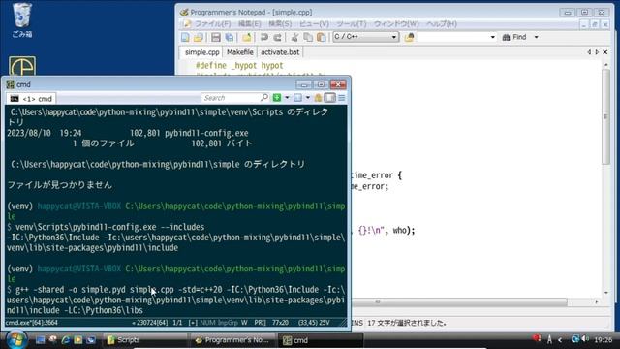Click the search text field in Notepad toolbar
Image resolution: width=620 pixels, height=349 pixels.
click(x=452, y=37)
